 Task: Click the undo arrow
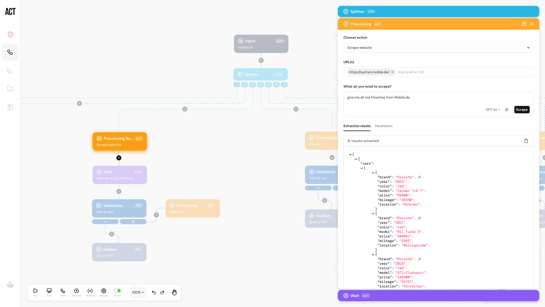pyautogui.click(x=154, y=292)
